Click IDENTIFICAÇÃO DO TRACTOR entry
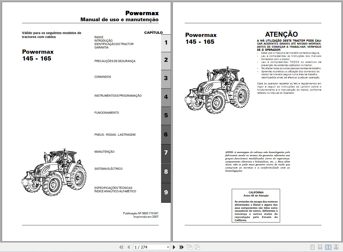343x252 pixels. [x=114, y=44]
